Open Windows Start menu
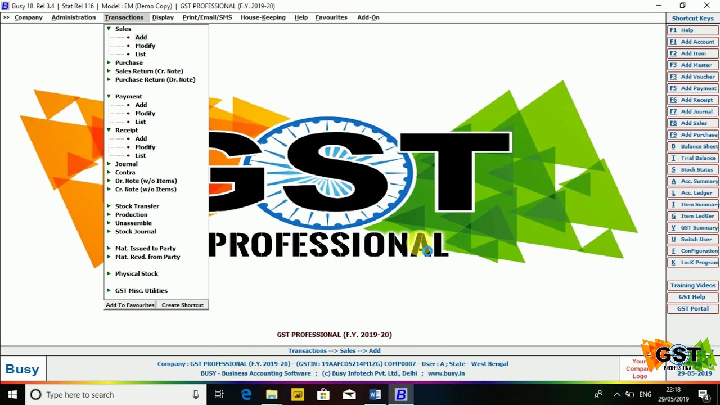 [12, 395]
